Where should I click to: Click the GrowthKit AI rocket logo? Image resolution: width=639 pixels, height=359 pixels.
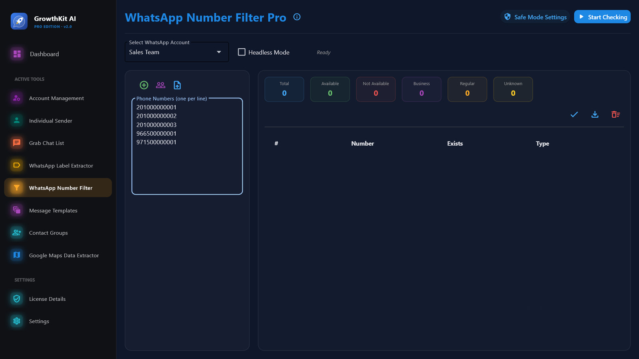19,21
